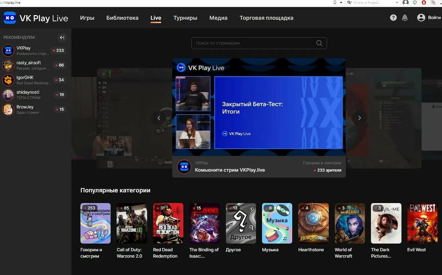The image size is (442, 275).
Task: Open IgorGHK avatar in sidebar
Action: 8,80
